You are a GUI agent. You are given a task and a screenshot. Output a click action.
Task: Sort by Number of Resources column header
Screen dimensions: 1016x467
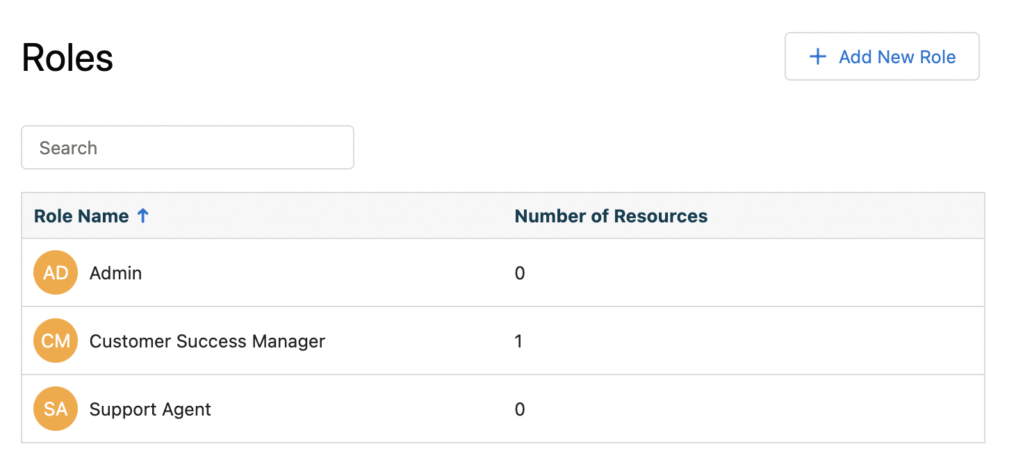[611, 216]
